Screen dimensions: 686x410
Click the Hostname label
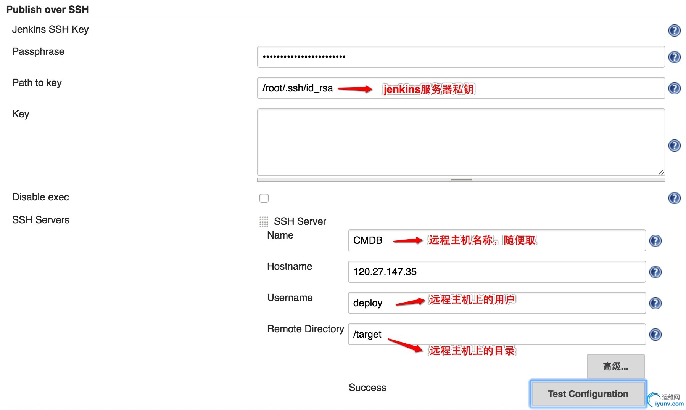tap(290, 266)
